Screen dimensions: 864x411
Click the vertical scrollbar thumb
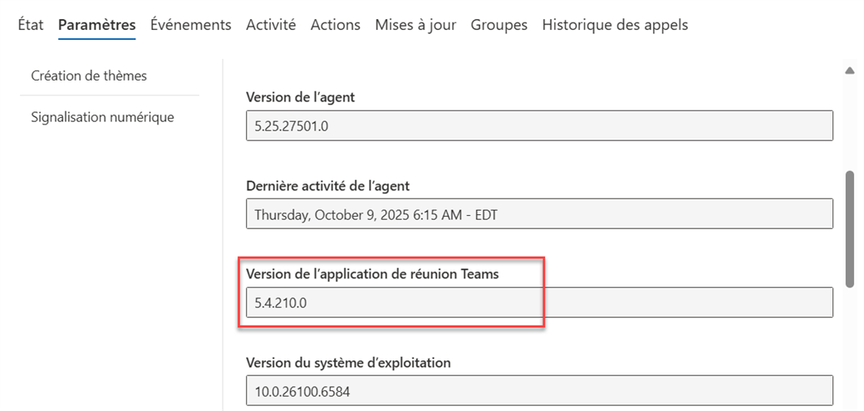[849, 228]
